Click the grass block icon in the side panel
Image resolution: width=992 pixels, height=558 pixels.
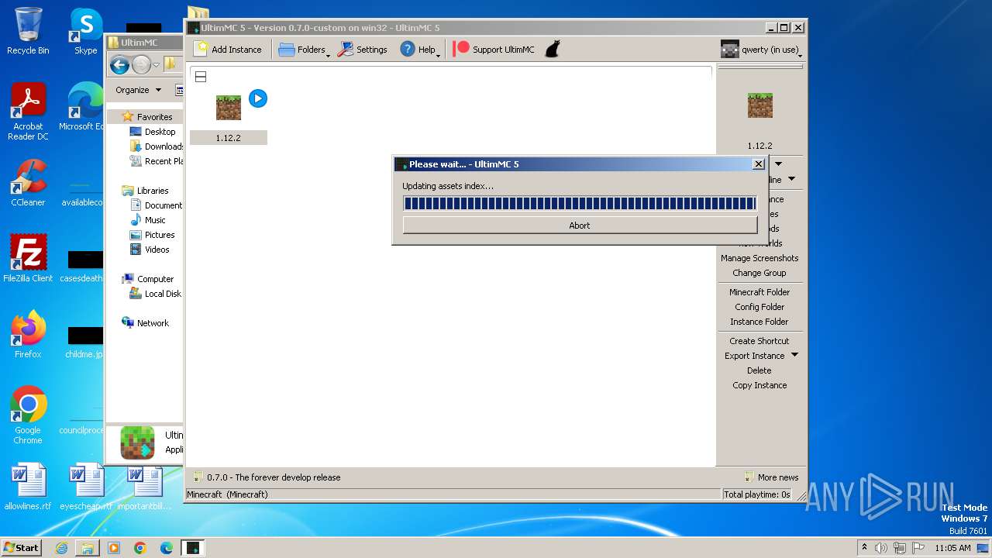(x=759, y=105)
